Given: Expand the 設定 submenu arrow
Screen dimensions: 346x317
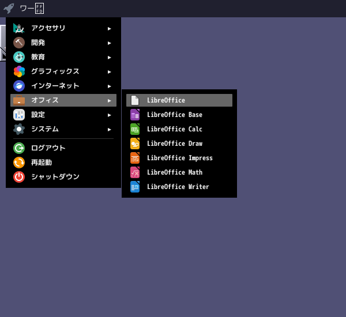Looking at the screenshot, I should 109,115.
